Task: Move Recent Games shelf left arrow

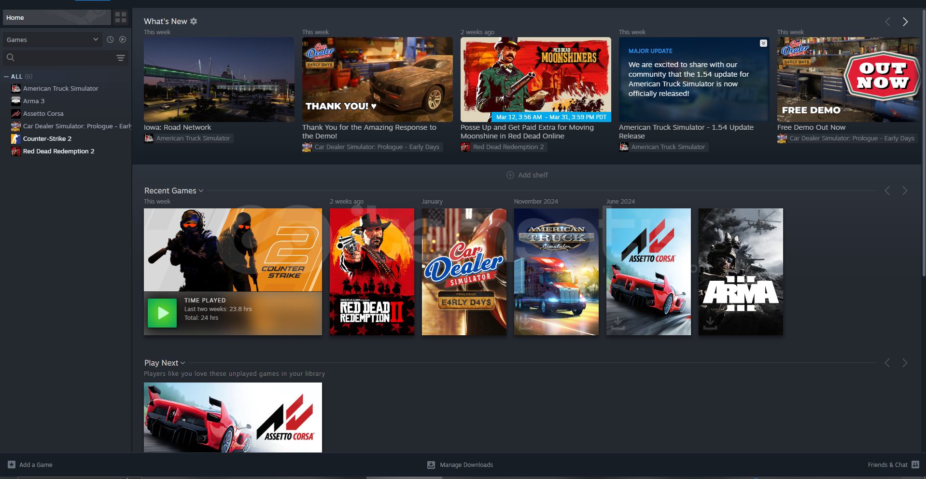Action: click(887, 191)
